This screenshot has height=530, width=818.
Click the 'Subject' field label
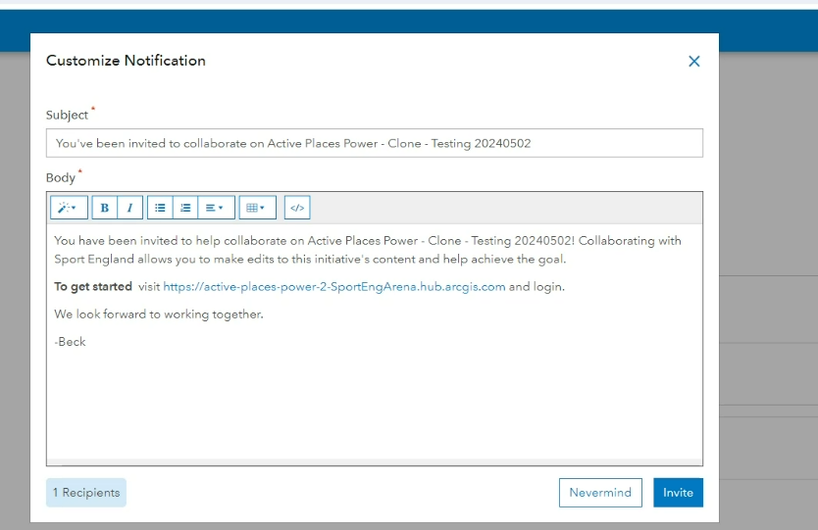click(x=67, y=116)
